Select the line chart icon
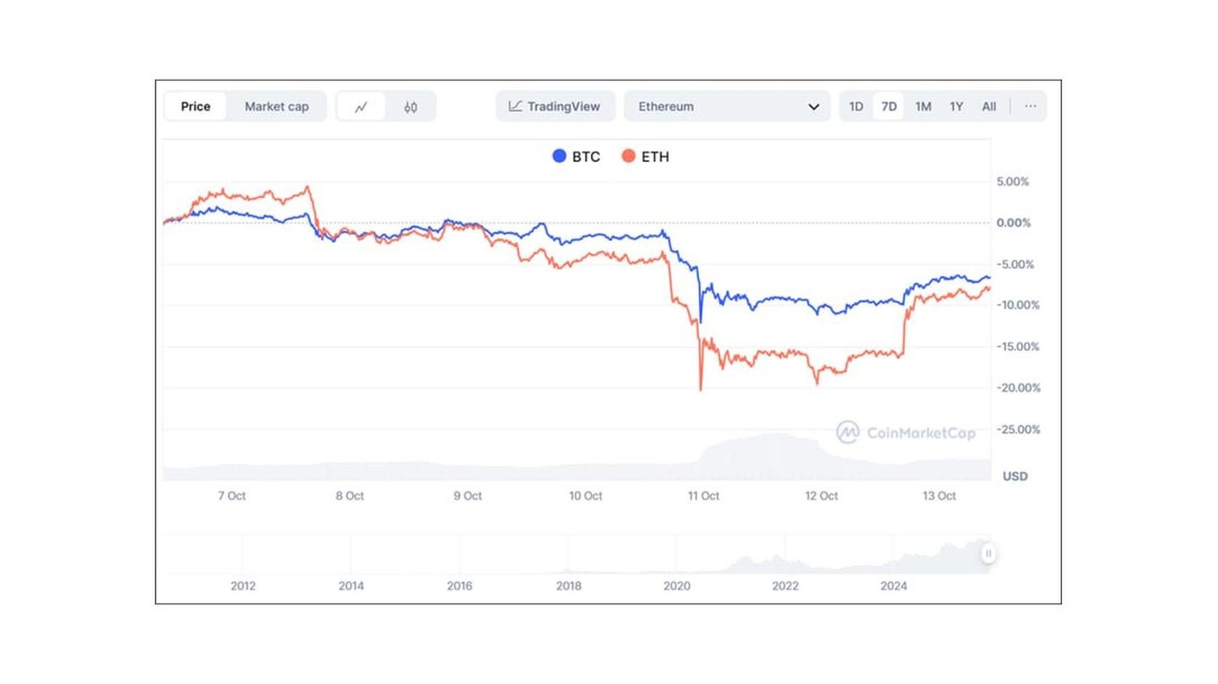 [x=362, y=106]
